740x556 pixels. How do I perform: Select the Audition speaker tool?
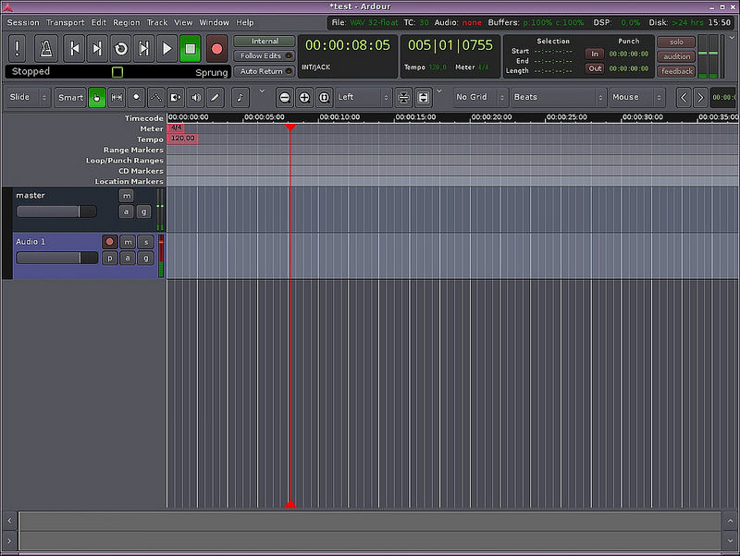pos(195,97)
